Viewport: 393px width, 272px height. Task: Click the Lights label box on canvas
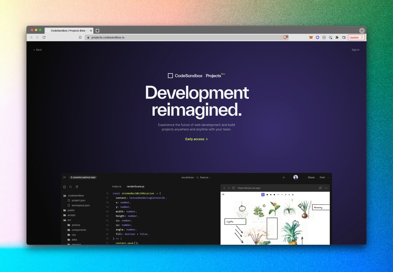pos(235,222)
